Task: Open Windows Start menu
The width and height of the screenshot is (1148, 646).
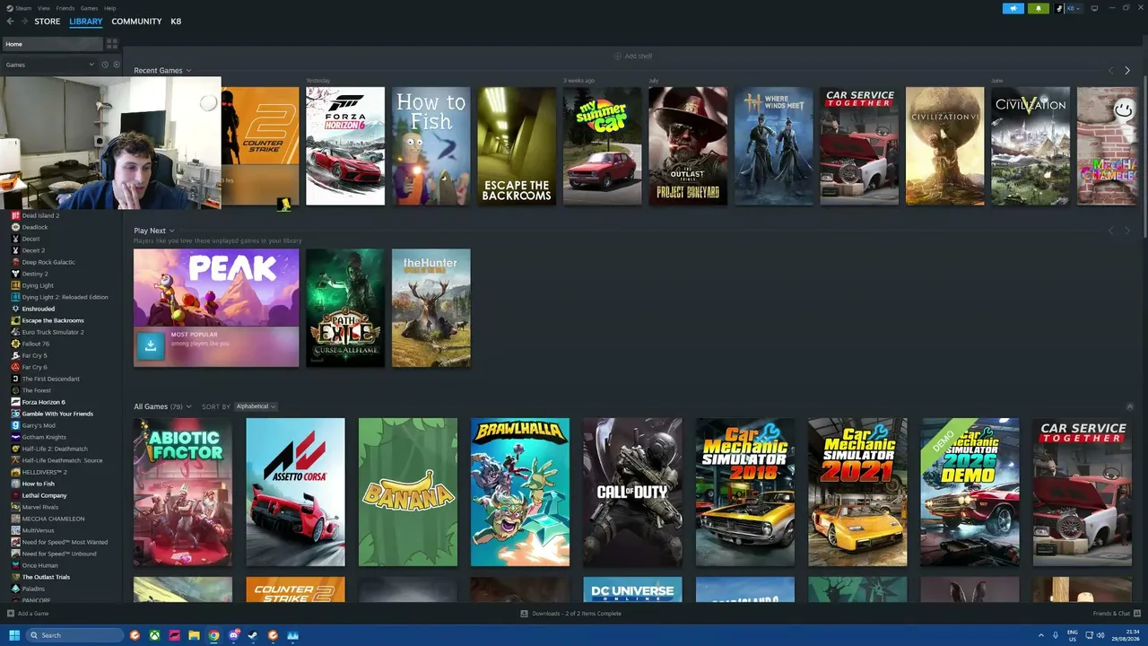Action: point(14,635)
